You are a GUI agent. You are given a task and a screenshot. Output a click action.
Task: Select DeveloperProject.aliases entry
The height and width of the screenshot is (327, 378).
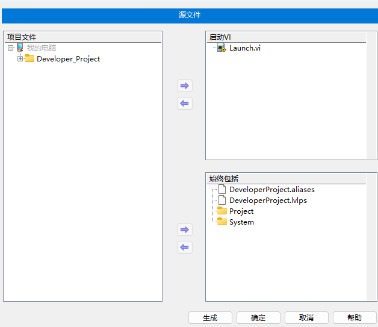[x=272, y=190]
